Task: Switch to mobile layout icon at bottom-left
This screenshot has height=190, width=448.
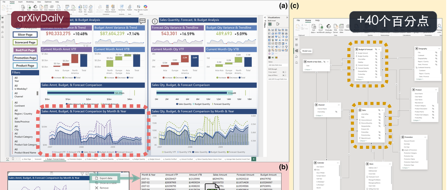Action: pos(13,159)
